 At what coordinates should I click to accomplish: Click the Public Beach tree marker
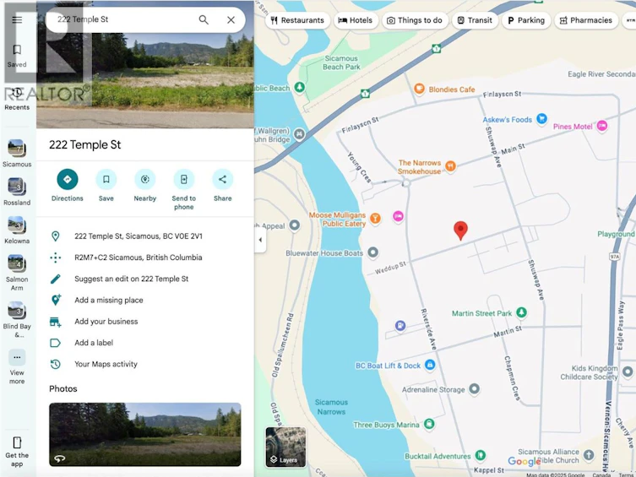(299, 87)
